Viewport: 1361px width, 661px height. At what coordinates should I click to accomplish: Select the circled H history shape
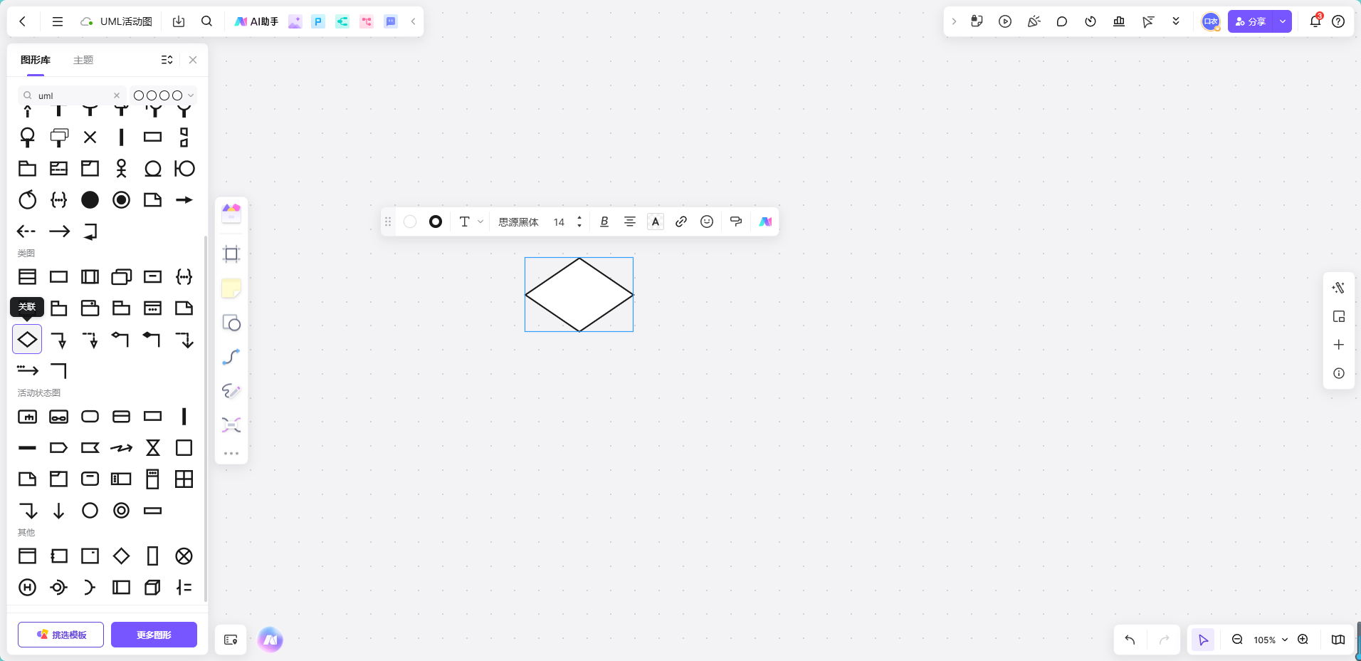[x=27, y=588]
